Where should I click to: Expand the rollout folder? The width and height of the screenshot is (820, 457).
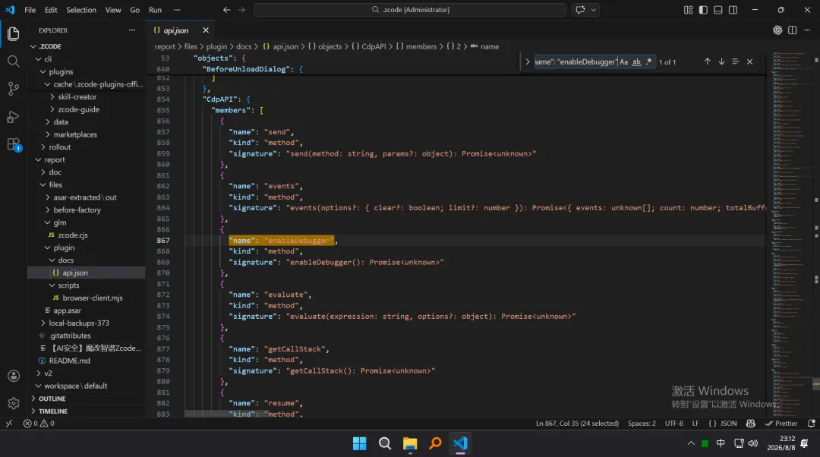pos(87,147)
